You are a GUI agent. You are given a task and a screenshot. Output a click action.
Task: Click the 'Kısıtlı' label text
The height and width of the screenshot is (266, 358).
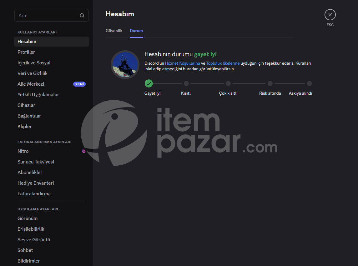tap(186, 93)
